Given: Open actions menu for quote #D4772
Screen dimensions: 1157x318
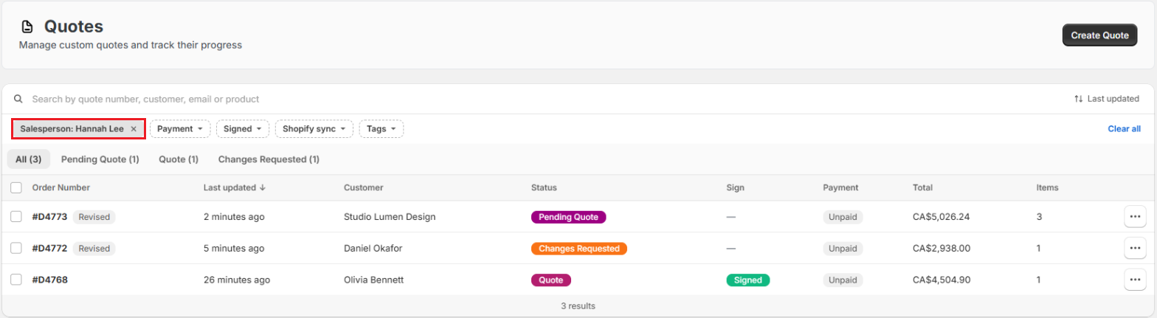Looking at the screenshot, I should click(1135, 249).
